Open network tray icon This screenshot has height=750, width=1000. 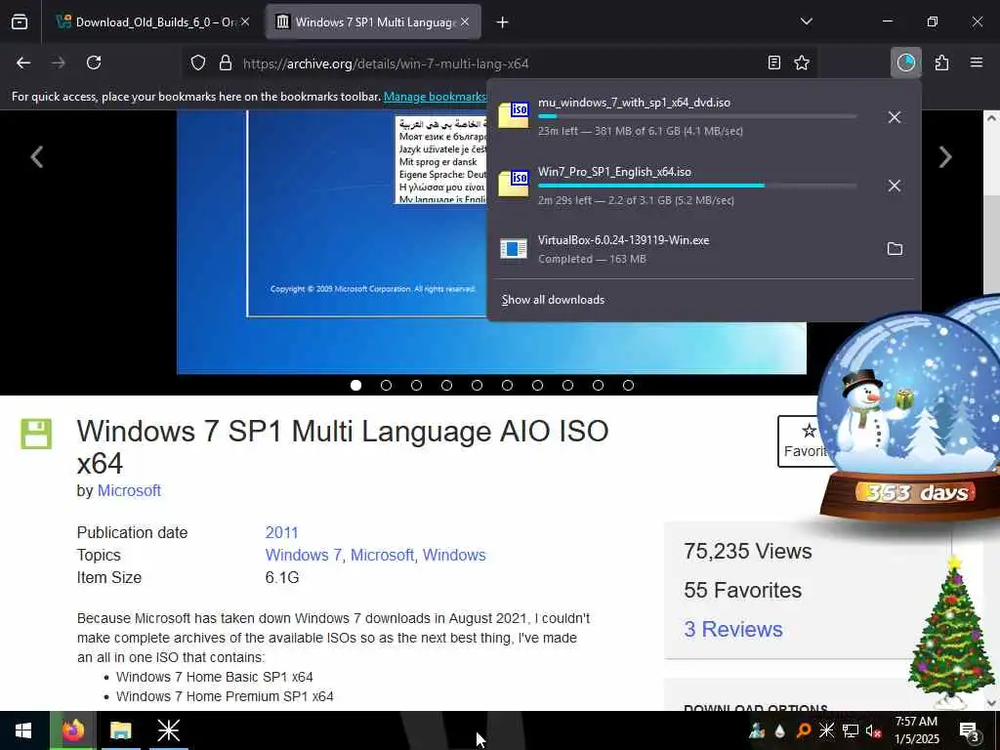pos(851,730)
